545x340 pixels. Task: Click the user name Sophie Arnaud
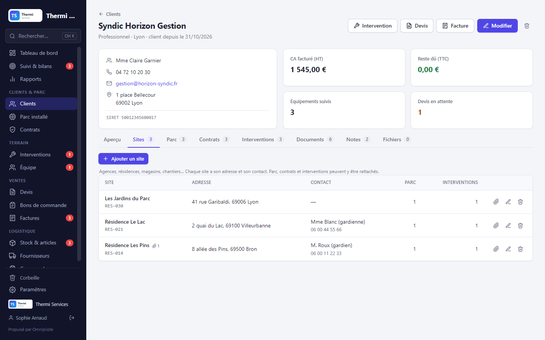pos(31,318)
